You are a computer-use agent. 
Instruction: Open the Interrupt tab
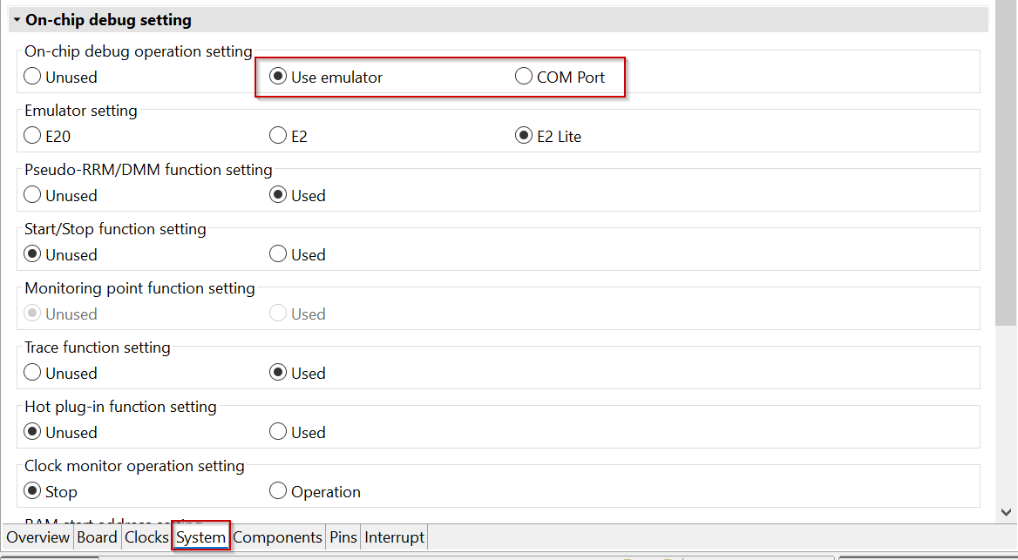(394, 537)
